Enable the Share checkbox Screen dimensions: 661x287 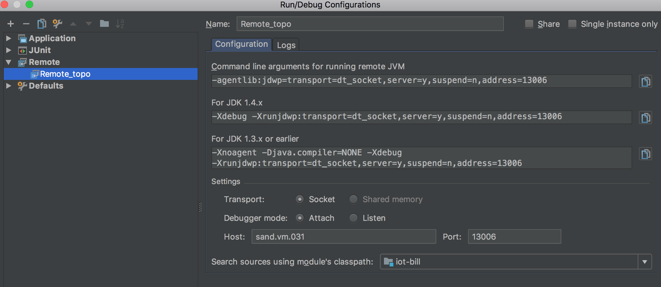coord(529,24)
